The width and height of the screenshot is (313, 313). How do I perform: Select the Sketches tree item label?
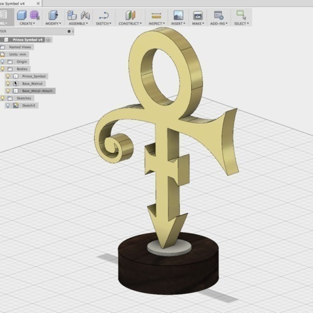[x=24, y=98]
